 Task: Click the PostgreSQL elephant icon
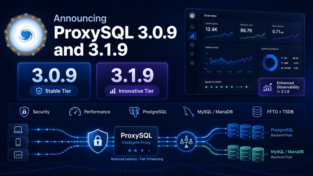tap(134, 112)
